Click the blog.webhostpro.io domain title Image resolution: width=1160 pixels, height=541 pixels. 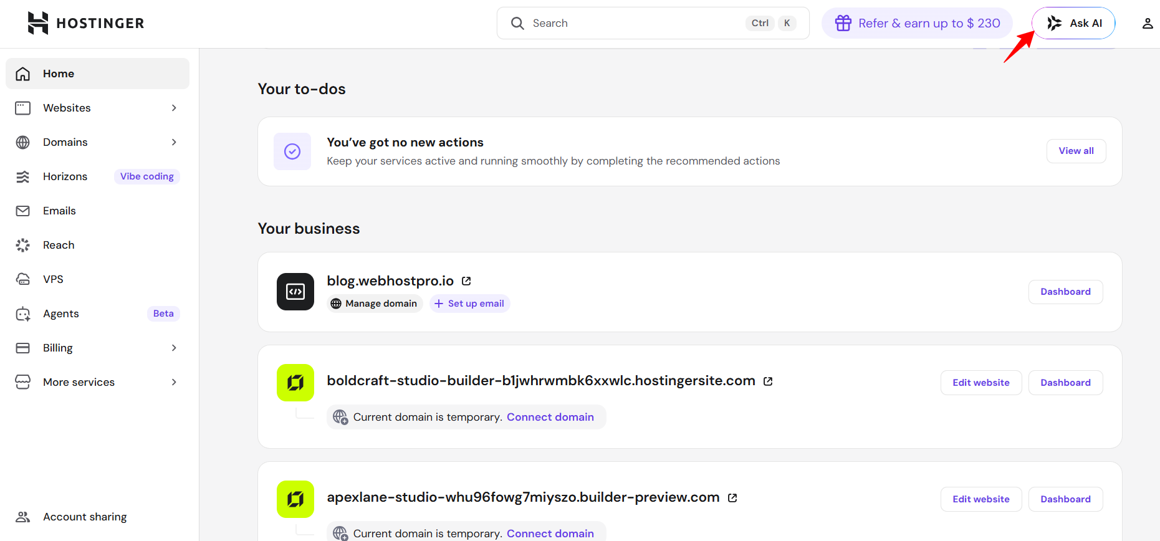pyautogui.click(x=390, y=281)
